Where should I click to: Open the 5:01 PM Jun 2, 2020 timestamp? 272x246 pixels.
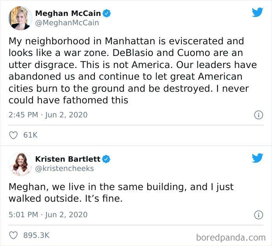(48, 215)
